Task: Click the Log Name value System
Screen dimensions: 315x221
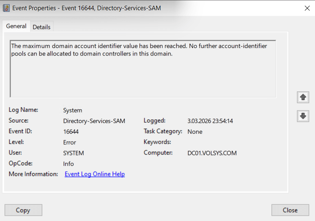Action: [73, 110]
